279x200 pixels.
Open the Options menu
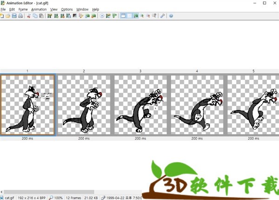[x=66, y=9]
